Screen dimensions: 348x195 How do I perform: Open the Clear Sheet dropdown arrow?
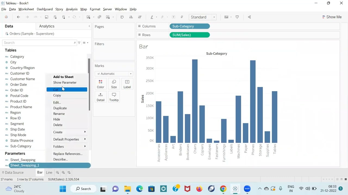click(x=113, y=17)
